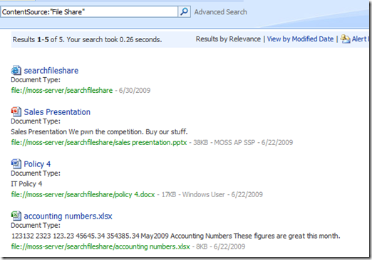Open the sales presentation.pptx file URL

(99, 143)
